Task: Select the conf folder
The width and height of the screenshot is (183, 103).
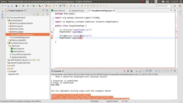Action: 13,66
